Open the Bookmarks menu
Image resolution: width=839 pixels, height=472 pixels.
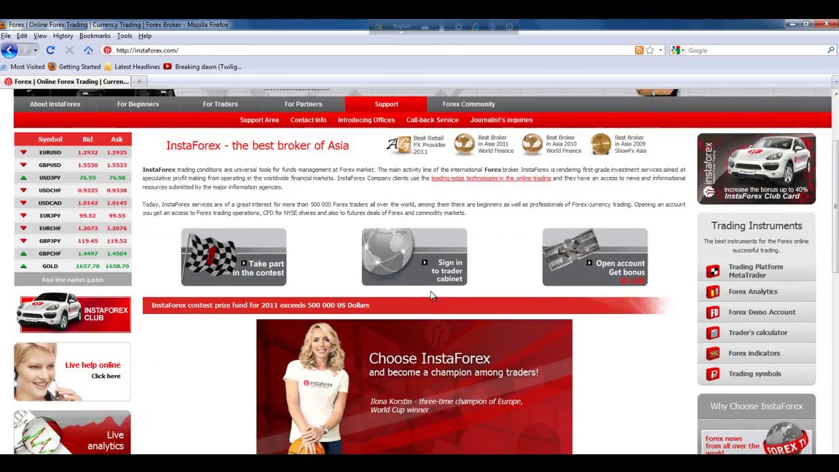(x=95, y=36)
